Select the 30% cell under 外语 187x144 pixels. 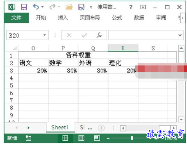93,70
